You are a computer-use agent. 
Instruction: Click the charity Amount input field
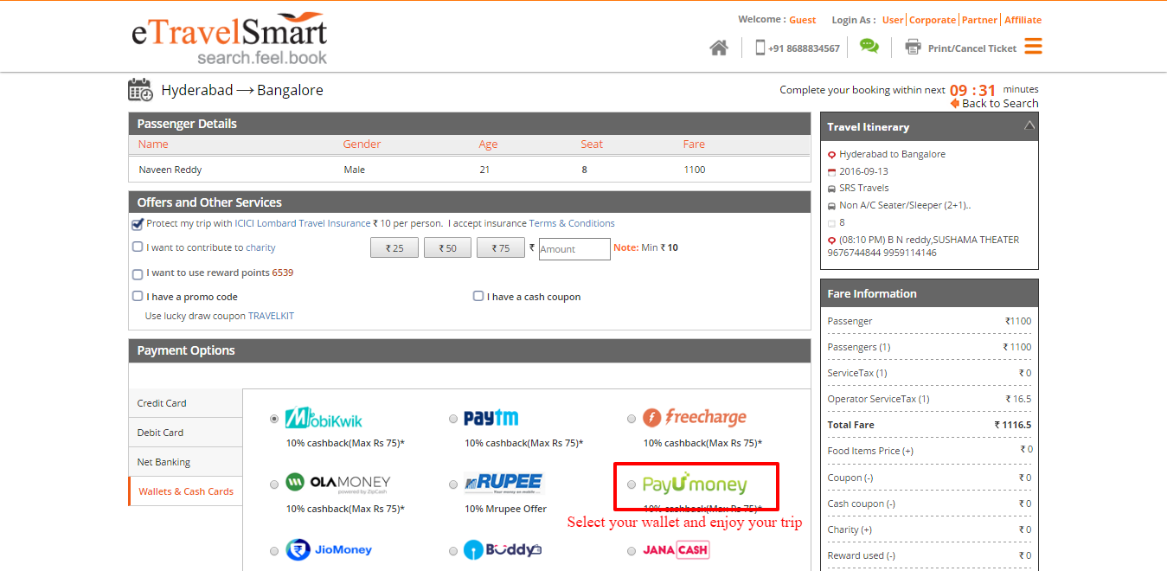click(x=574, y=249)
